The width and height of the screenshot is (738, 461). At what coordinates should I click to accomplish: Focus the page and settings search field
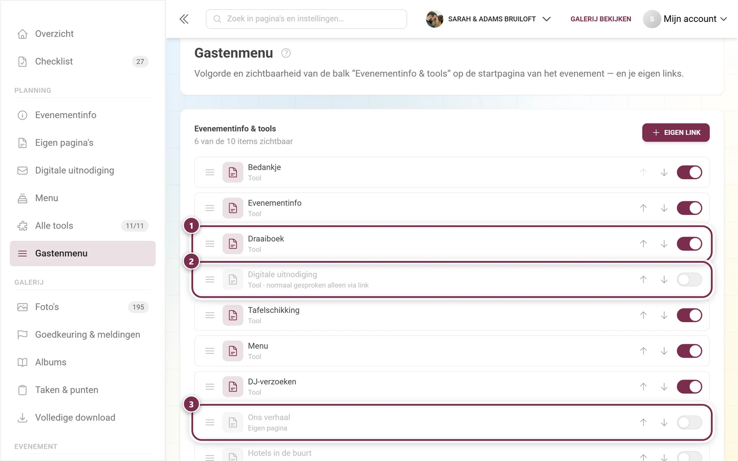click(x=306, y=19)
